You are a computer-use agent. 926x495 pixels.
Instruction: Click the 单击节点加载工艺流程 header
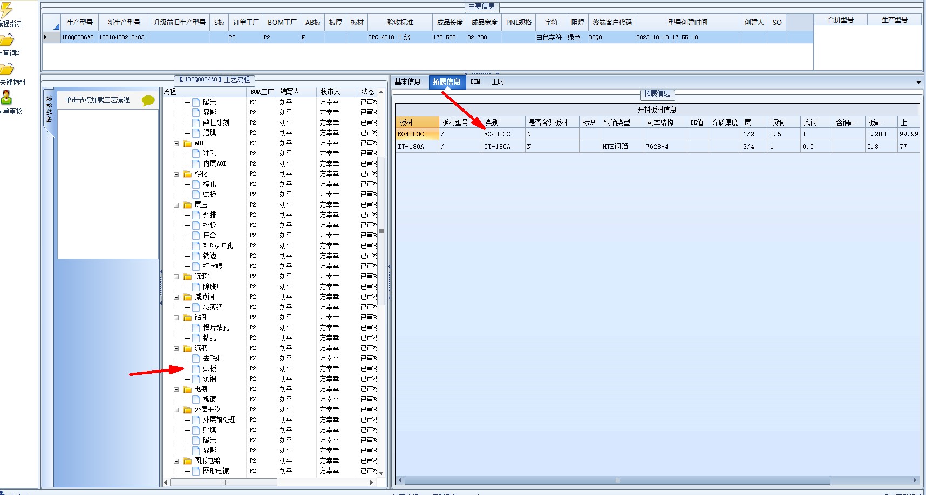click(98, 100)
